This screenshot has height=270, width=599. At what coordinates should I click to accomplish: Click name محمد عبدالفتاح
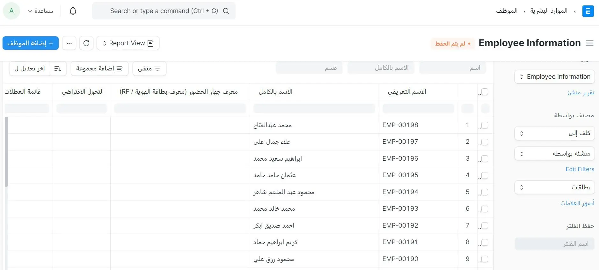tap(273, 125)
